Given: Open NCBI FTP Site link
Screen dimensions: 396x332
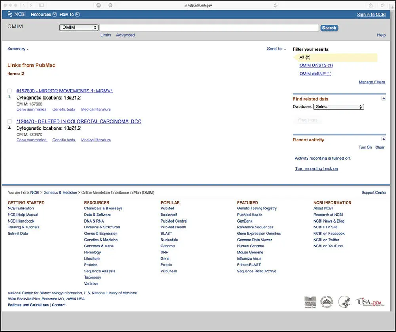Looking at the screenshot, I should pos(325,227).
